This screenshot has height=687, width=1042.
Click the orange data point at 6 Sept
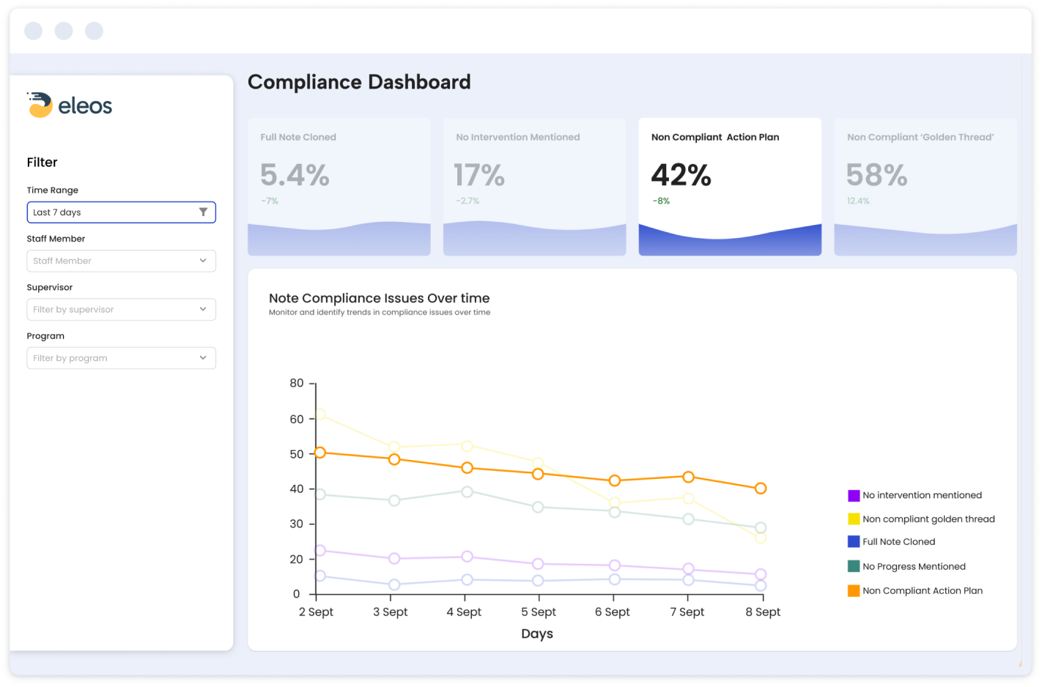615,480
